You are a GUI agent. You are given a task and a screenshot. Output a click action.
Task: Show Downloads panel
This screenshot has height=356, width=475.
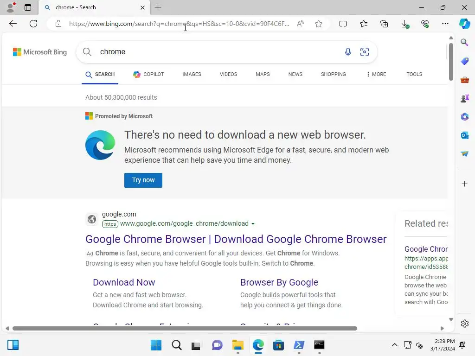click(404, 24)
